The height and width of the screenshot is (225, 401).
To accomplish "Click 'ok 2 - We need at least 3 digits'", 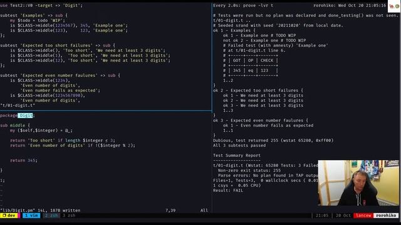I will click(x=263, y=101).
